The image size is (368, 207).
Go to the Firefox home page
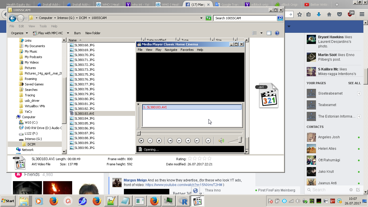click(329, 14)
